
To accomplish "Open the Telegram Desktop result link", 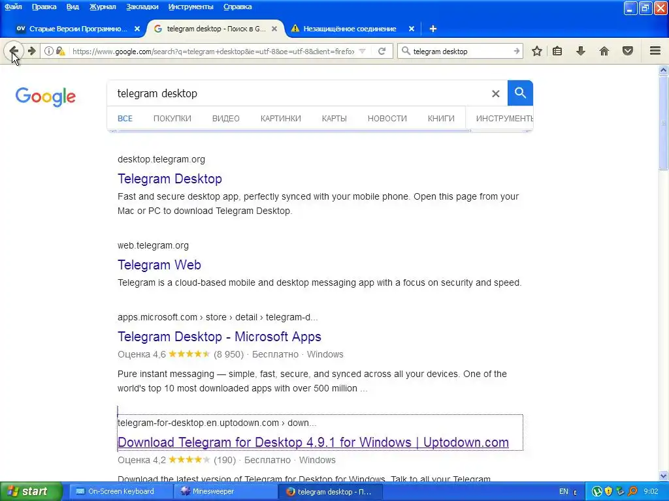I will pos(170,179).
